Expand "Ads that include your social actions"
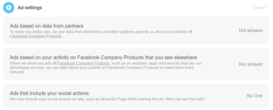Screen dimensions: 273x110 pyautogui.click(x=49, y=93)
